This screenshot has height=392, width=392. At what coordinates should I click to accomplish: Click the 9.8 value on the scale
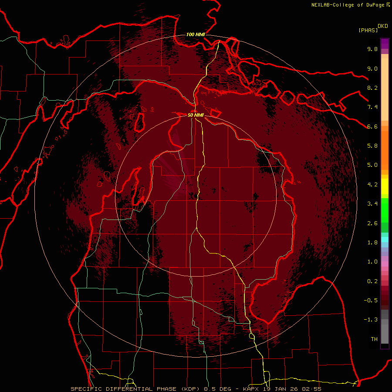372,49
